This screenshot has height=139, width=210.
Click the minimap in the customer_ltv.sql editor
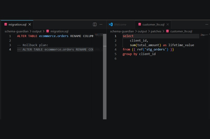pos(205,35)
